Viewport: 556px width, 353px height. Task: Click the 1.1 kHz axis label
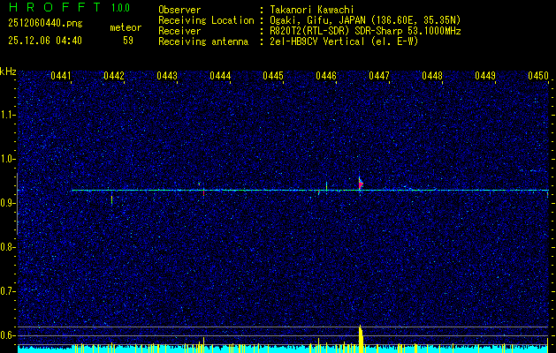pos(7,115)
